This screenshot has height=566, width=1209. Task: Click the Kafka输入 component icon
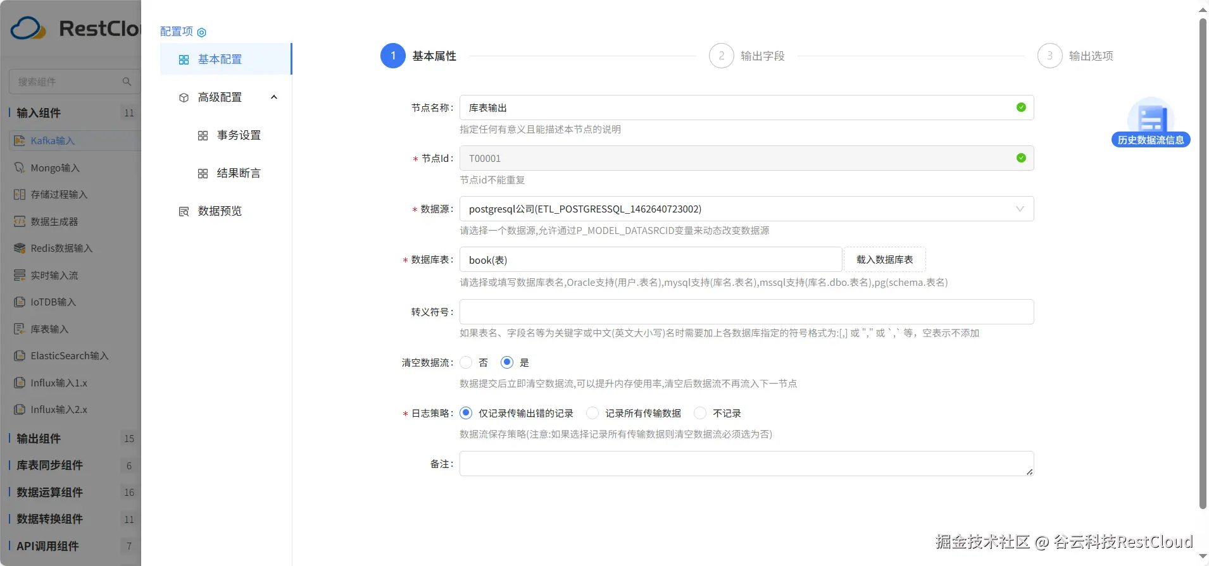coord(20,140)
